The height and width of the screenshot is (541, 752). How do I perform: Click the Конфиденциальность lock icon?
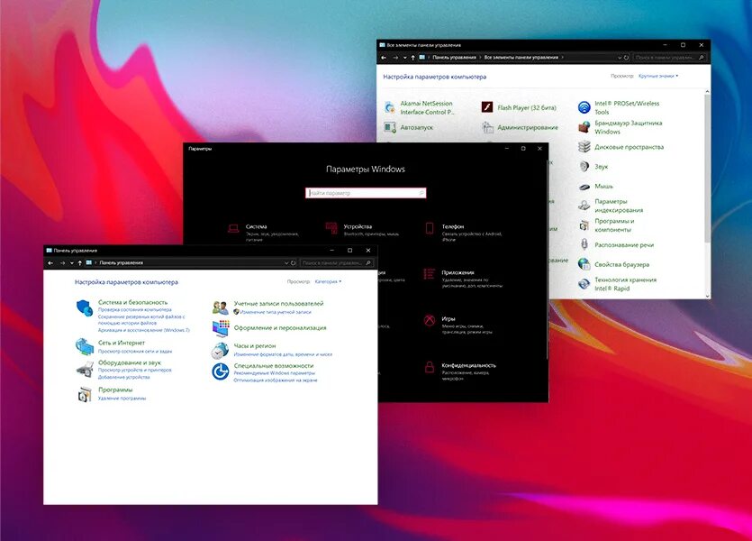(430, 367)
